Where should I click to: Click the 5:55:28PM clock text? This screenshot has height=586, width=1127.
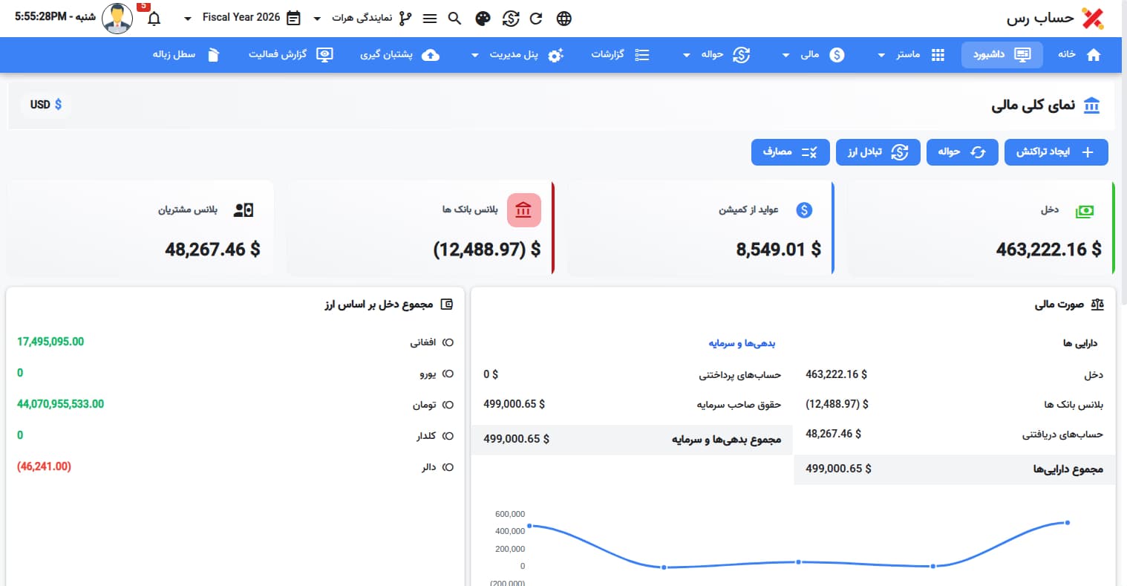[x=40, y=16]
